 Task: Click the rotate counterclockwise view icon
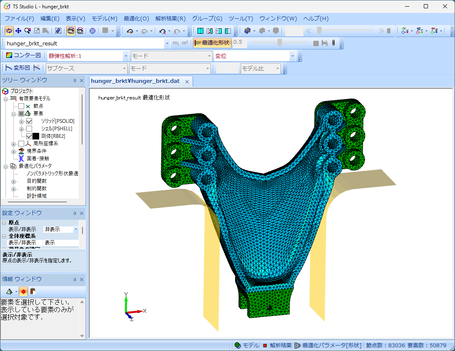[x=130, y=31]
